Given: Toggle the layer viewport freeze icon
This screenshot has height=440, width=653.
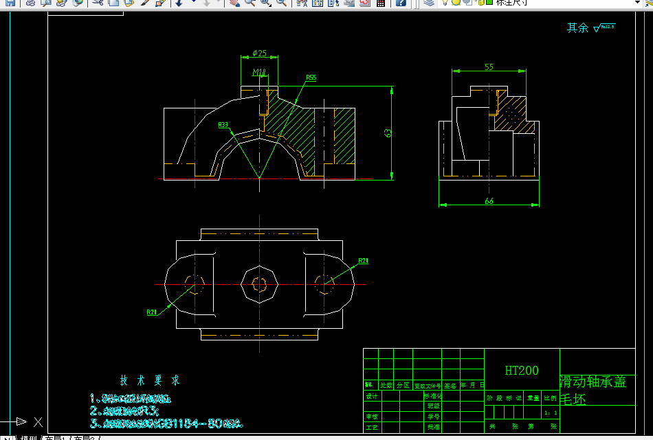Looking at the screenshot, I should pyautogui.click(x=467, y=2).
